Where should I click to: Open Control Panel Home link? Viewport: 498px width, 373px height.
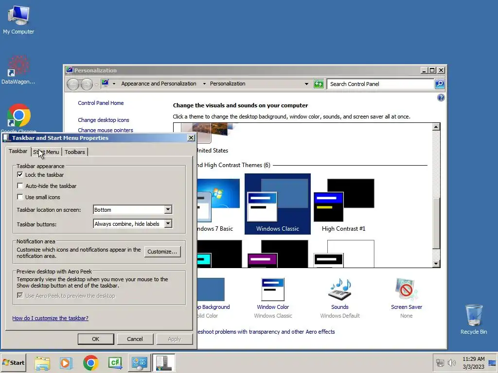point(101,103)
